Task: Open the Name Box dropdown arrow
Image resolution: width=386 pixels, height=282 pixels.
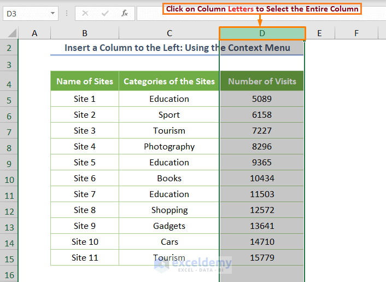Action: tap(53, 13)
